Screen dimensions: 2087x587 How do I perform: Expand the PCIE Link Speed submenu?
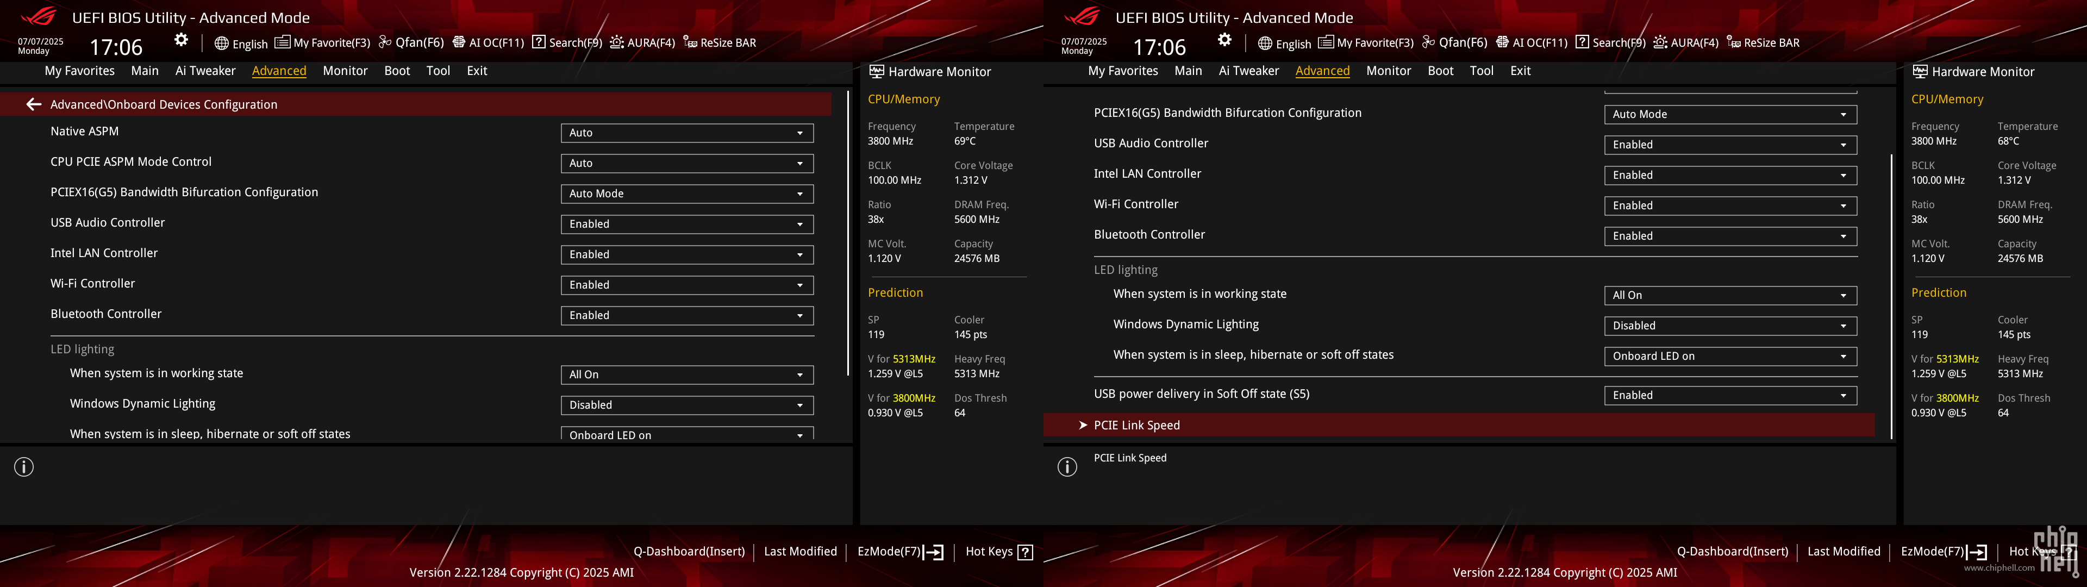1459,426
